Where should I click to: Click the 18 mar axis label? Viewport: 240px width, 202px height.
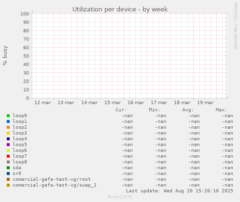coord(182,103)
